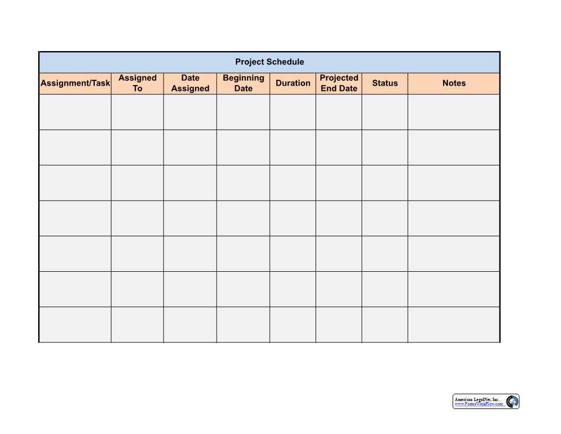Click the Beginning Date column header

244,83
